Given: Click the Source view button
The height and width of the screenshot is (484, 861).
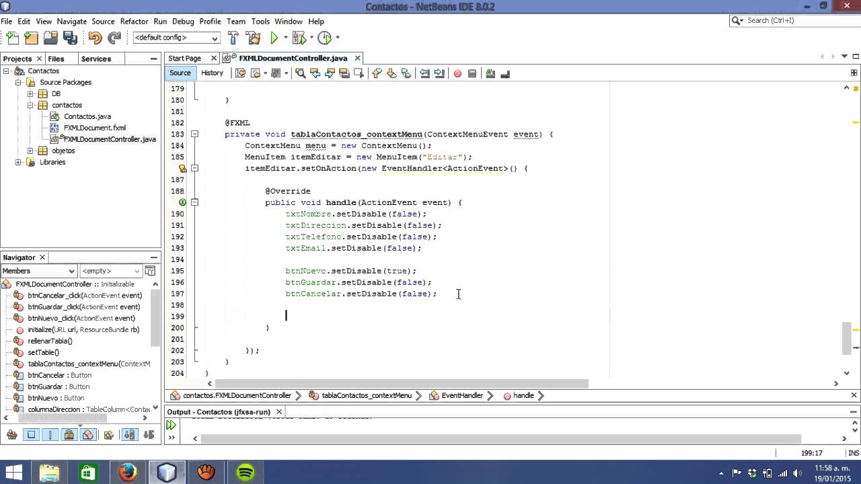Looking at the screenshot, I should (180, 73).
